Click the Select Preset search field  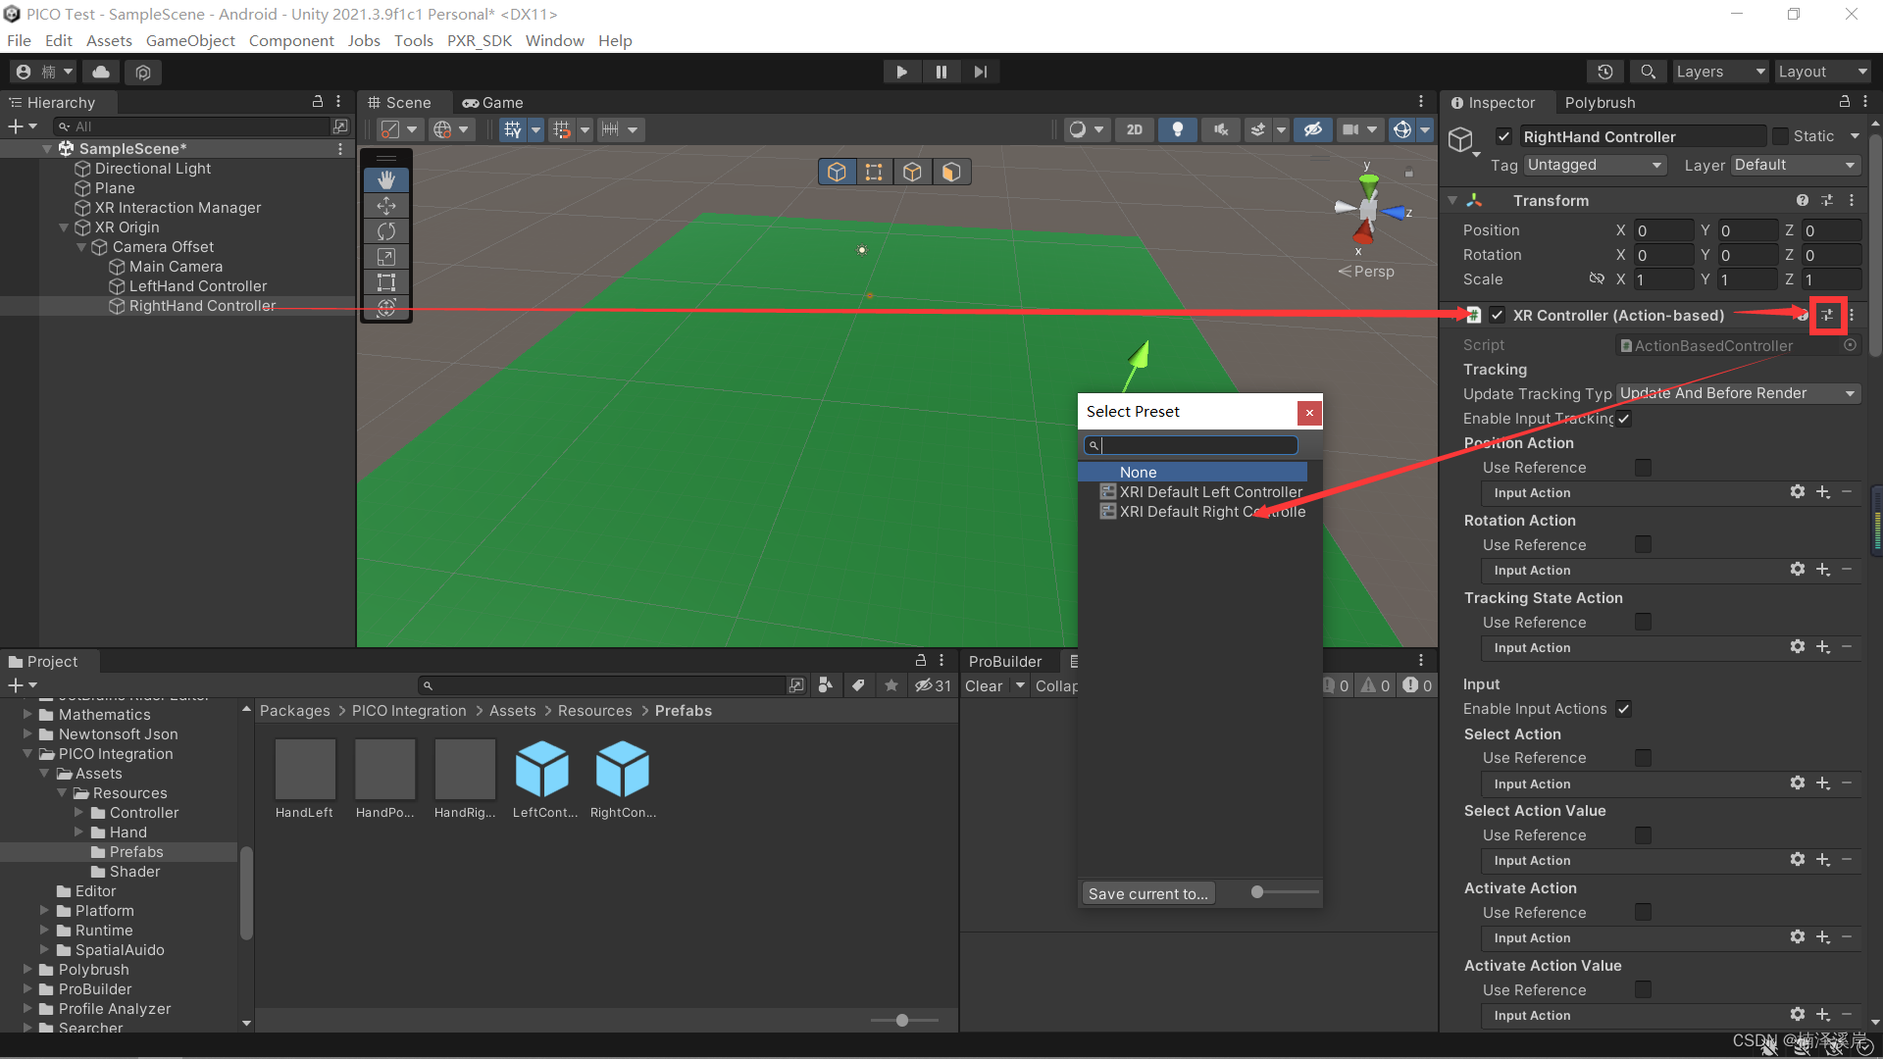pos(1191,445)
